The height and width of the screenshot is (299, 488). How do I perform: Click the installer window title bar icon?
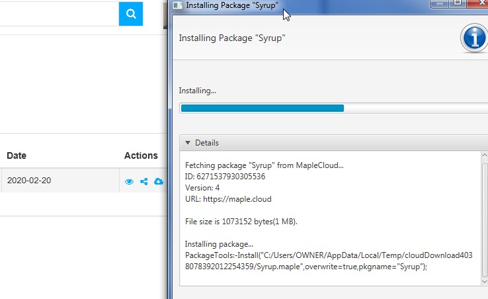[x=177, y=5]
